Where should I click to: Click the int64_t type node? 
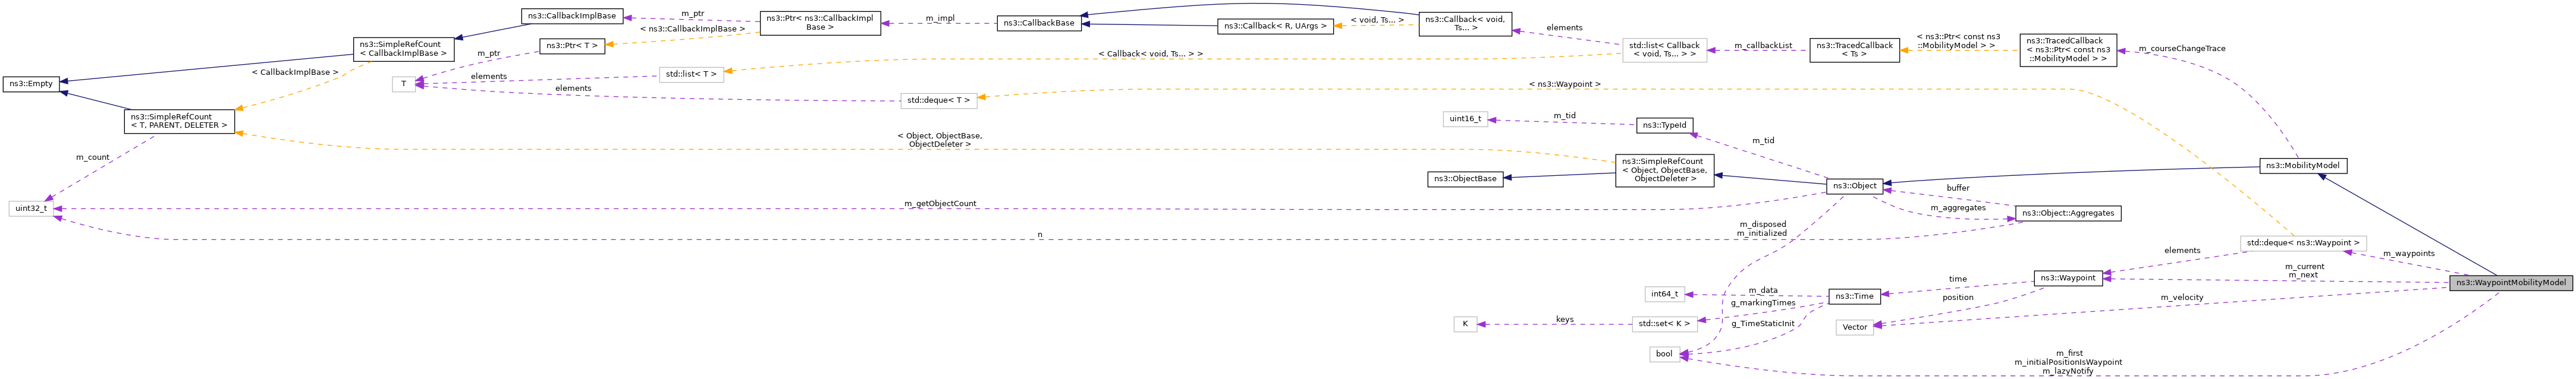tap(1665, 294)
